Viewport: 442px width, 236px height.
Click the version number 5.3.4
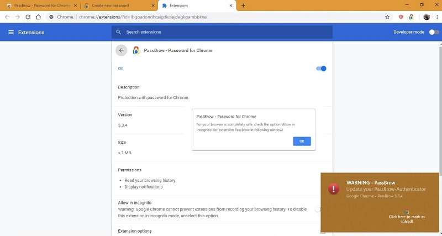[x=123, y=125]
